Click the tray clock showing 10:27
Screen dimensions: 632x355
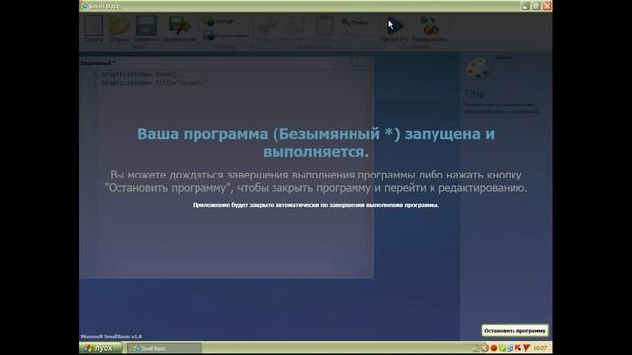540,348
